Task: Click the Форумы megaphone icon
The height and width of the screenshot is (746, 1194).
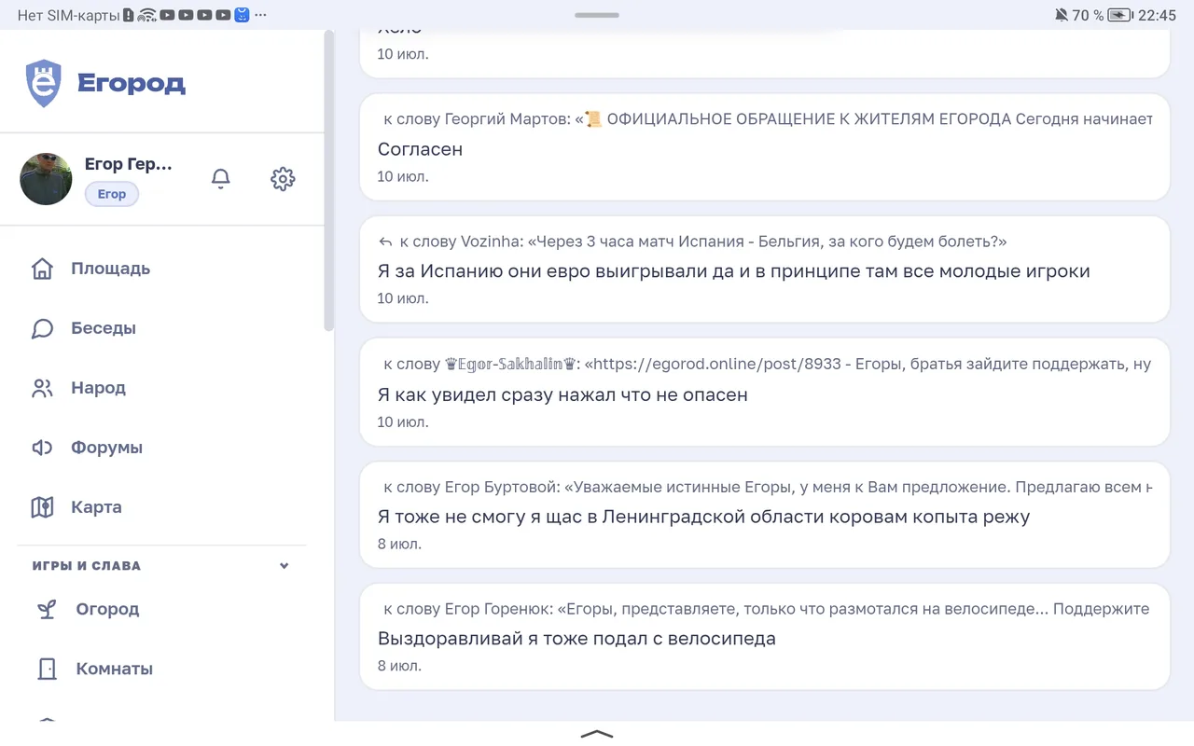Action: coord(42,448)
